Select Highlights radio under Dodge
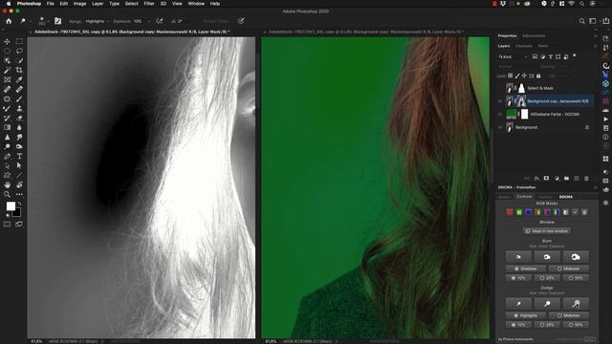The width and height of the screenshot is (612, 344). pyautogui.click(x=525, y=315)
